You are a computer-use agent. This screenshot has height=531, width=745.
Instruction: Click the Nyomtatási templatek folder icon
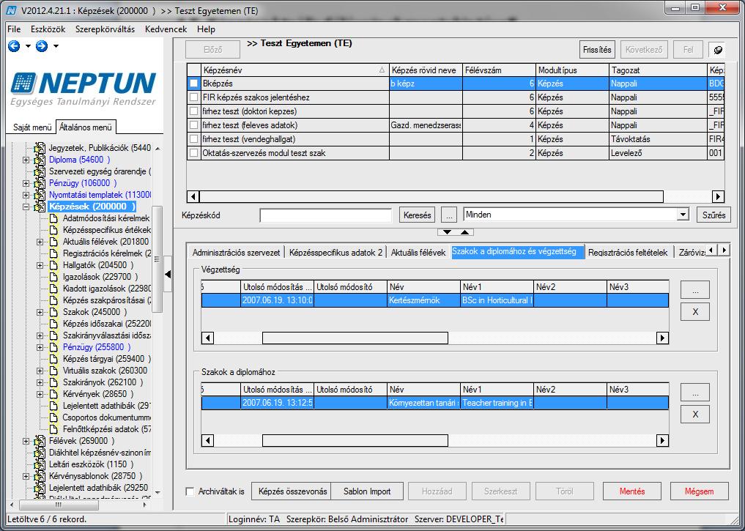(40, 195)
